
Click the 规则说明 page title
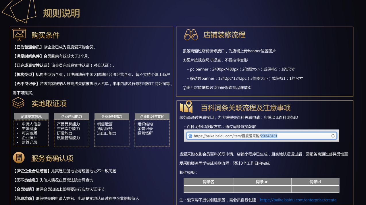point(61,13)
